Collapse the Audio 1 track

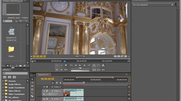click(52, 99)
